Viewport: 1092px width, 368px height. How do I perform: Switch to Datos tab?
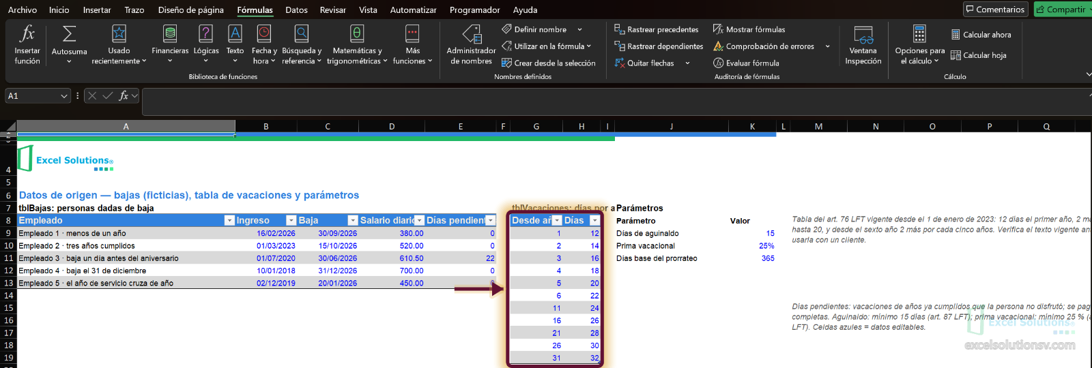coord(296,10)
